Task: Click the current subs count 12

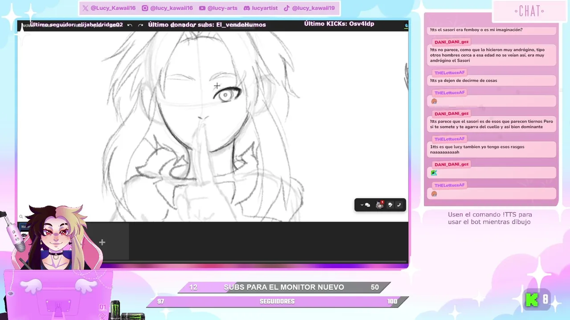Action: (x=193, y=288)
